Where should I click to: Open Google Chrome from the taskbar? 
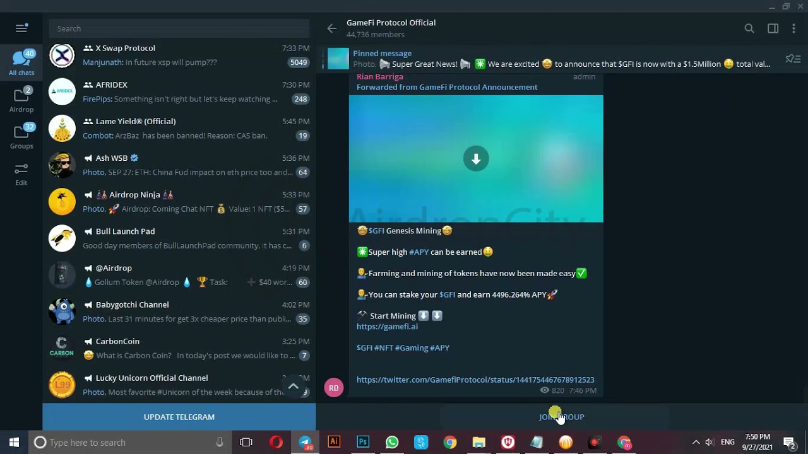(450, 442)
